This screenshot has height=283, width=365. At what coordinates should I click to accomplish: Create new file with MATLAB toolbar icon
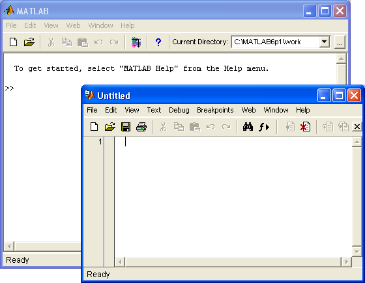13,42
